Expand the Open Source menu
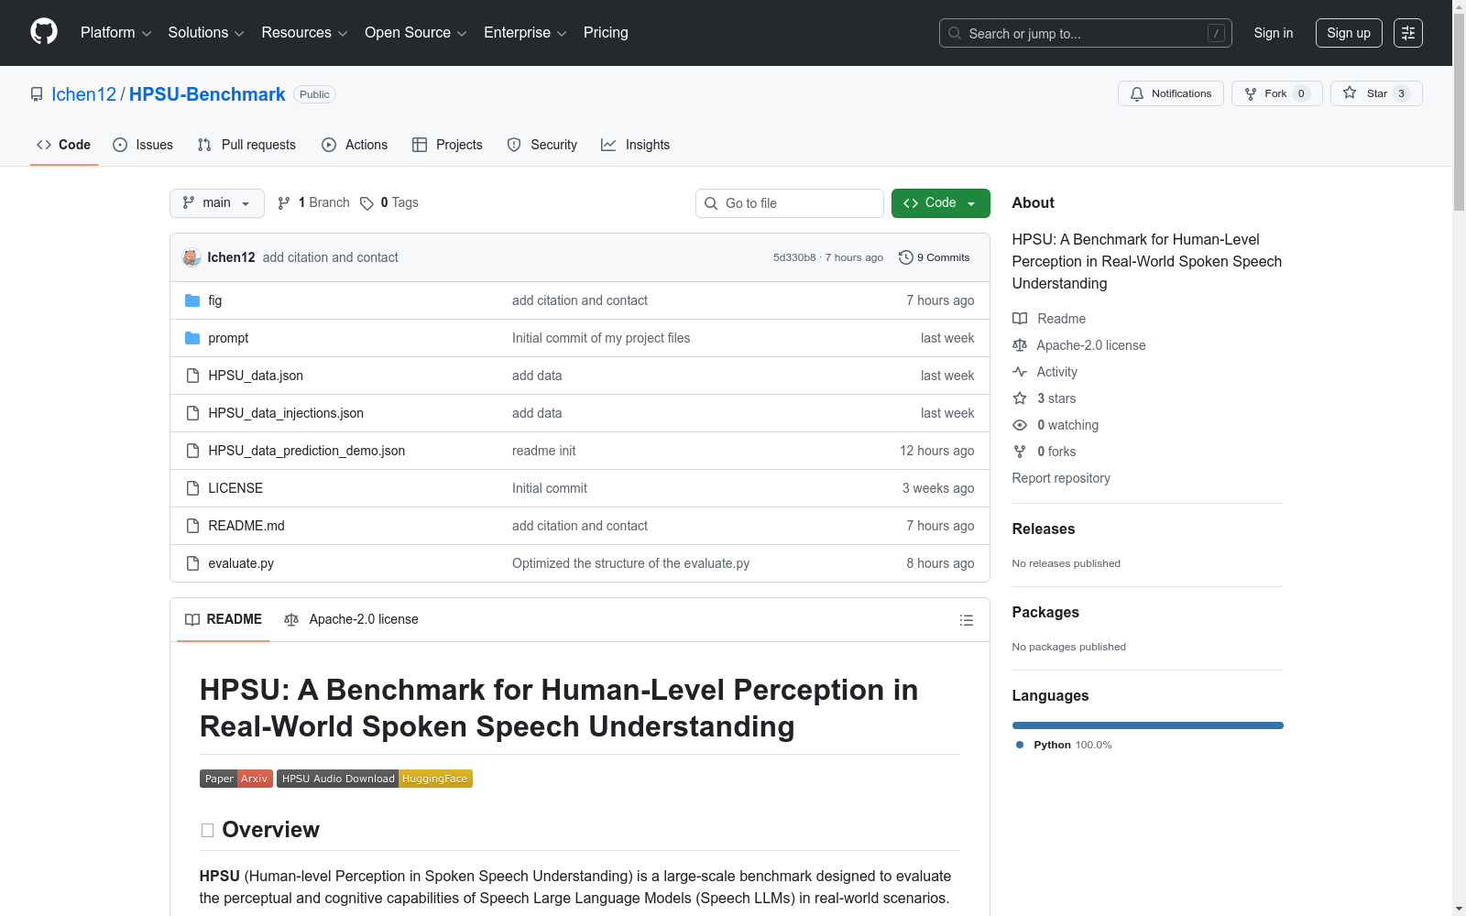 click(x=415, y=33)
